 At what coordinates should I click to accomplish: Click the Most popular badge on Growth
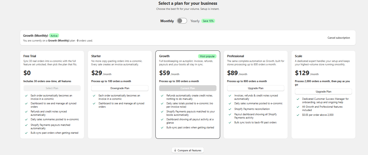pos(207,56)
